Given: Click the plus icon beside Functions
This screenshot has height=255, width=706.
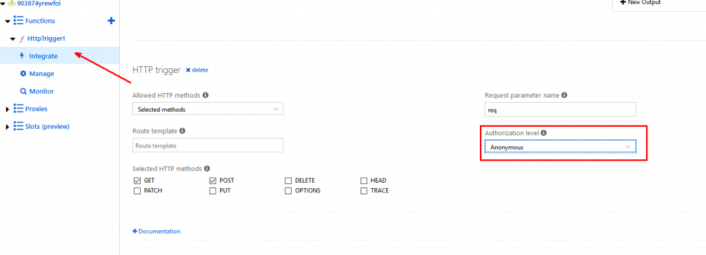Looking at the screenshot, I should pos(111,21).
